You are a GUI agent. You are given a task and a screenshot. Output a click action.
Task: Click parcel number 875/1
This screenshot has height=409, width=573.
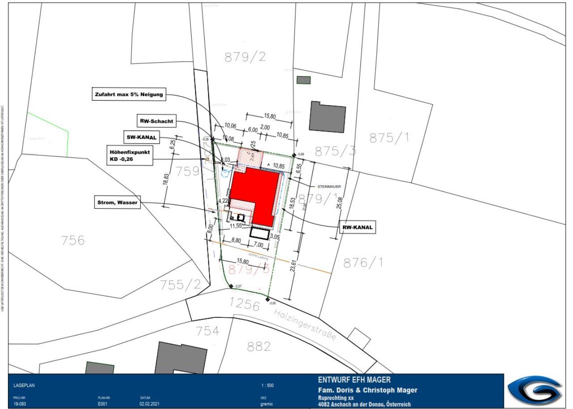389,139
